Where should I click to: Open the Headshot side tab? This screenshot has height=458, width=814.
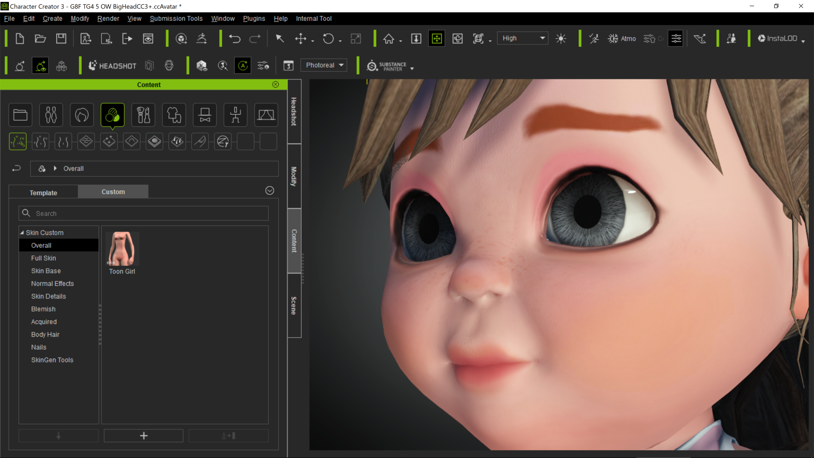(x=294, y=112)
